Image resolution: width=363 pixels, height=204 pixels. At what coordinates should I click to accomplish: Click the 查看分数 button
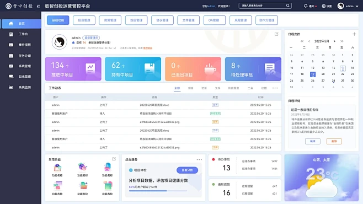coord(187,170)
